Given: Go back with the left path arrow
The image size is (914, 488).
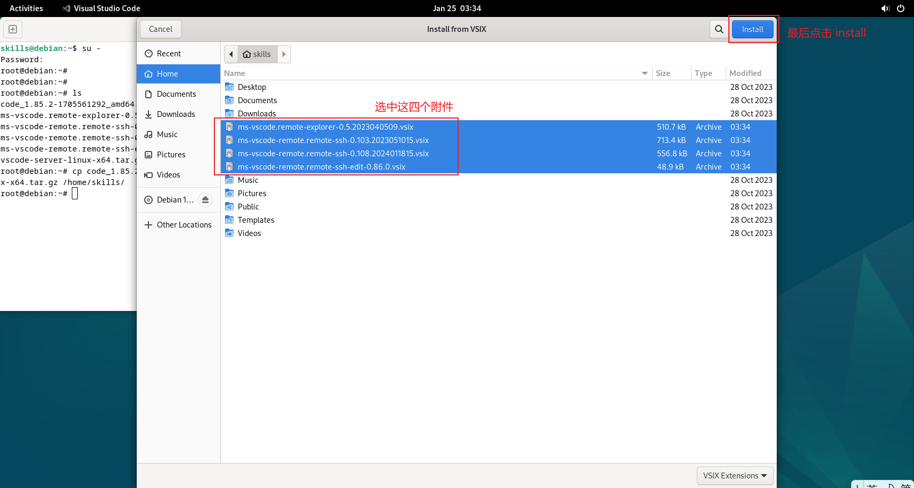Looking at the screenshot, I should coord(231,54).
